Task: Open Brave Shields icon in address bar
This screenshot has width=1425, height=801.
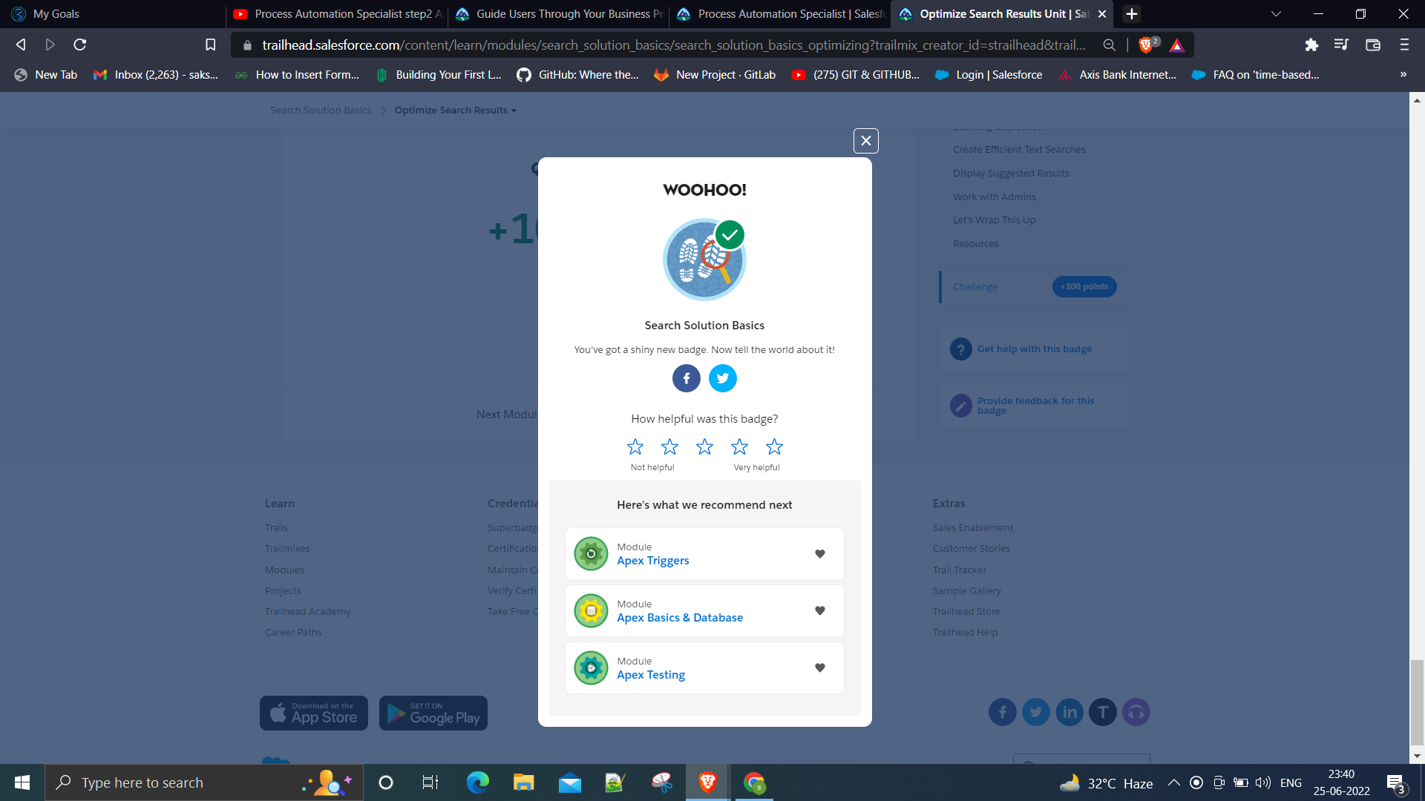Action: click(1147, 45)
